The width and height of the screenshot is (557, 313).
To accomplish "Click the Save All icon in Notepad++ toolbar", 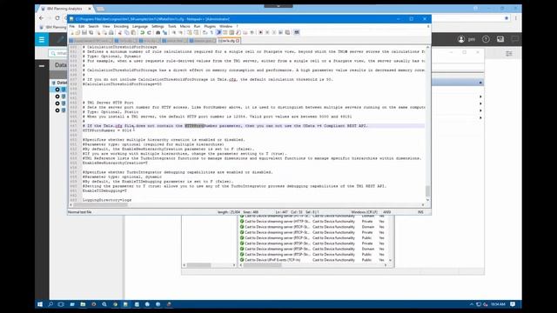I will [91, 32].
